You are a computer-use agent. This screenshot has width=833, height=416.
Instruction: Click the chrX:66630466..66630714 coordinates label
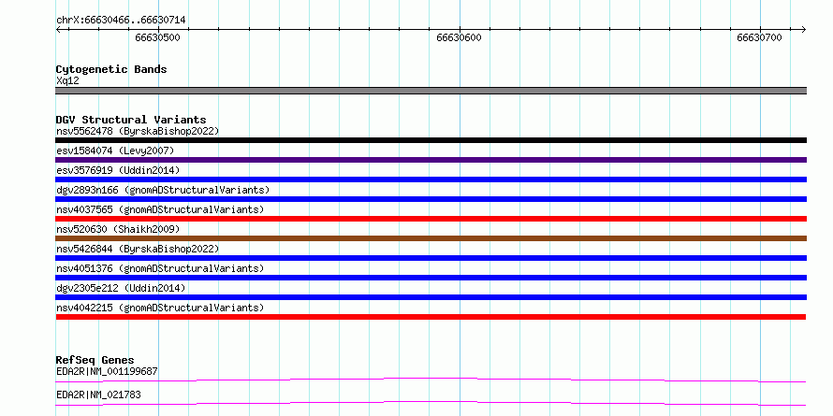click(x=121, y=21)
